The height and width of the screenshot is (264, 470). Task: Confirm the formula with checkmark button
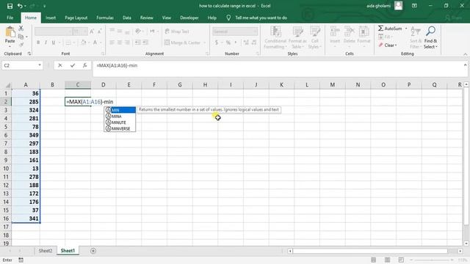(x=73, y=65)
